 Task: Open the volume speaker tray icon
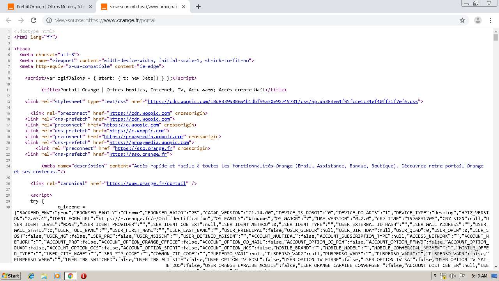pos(453,276)
